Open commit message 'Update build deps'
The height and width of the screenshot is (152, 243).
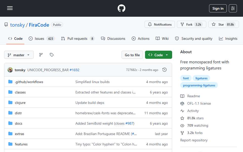[90, 103]
